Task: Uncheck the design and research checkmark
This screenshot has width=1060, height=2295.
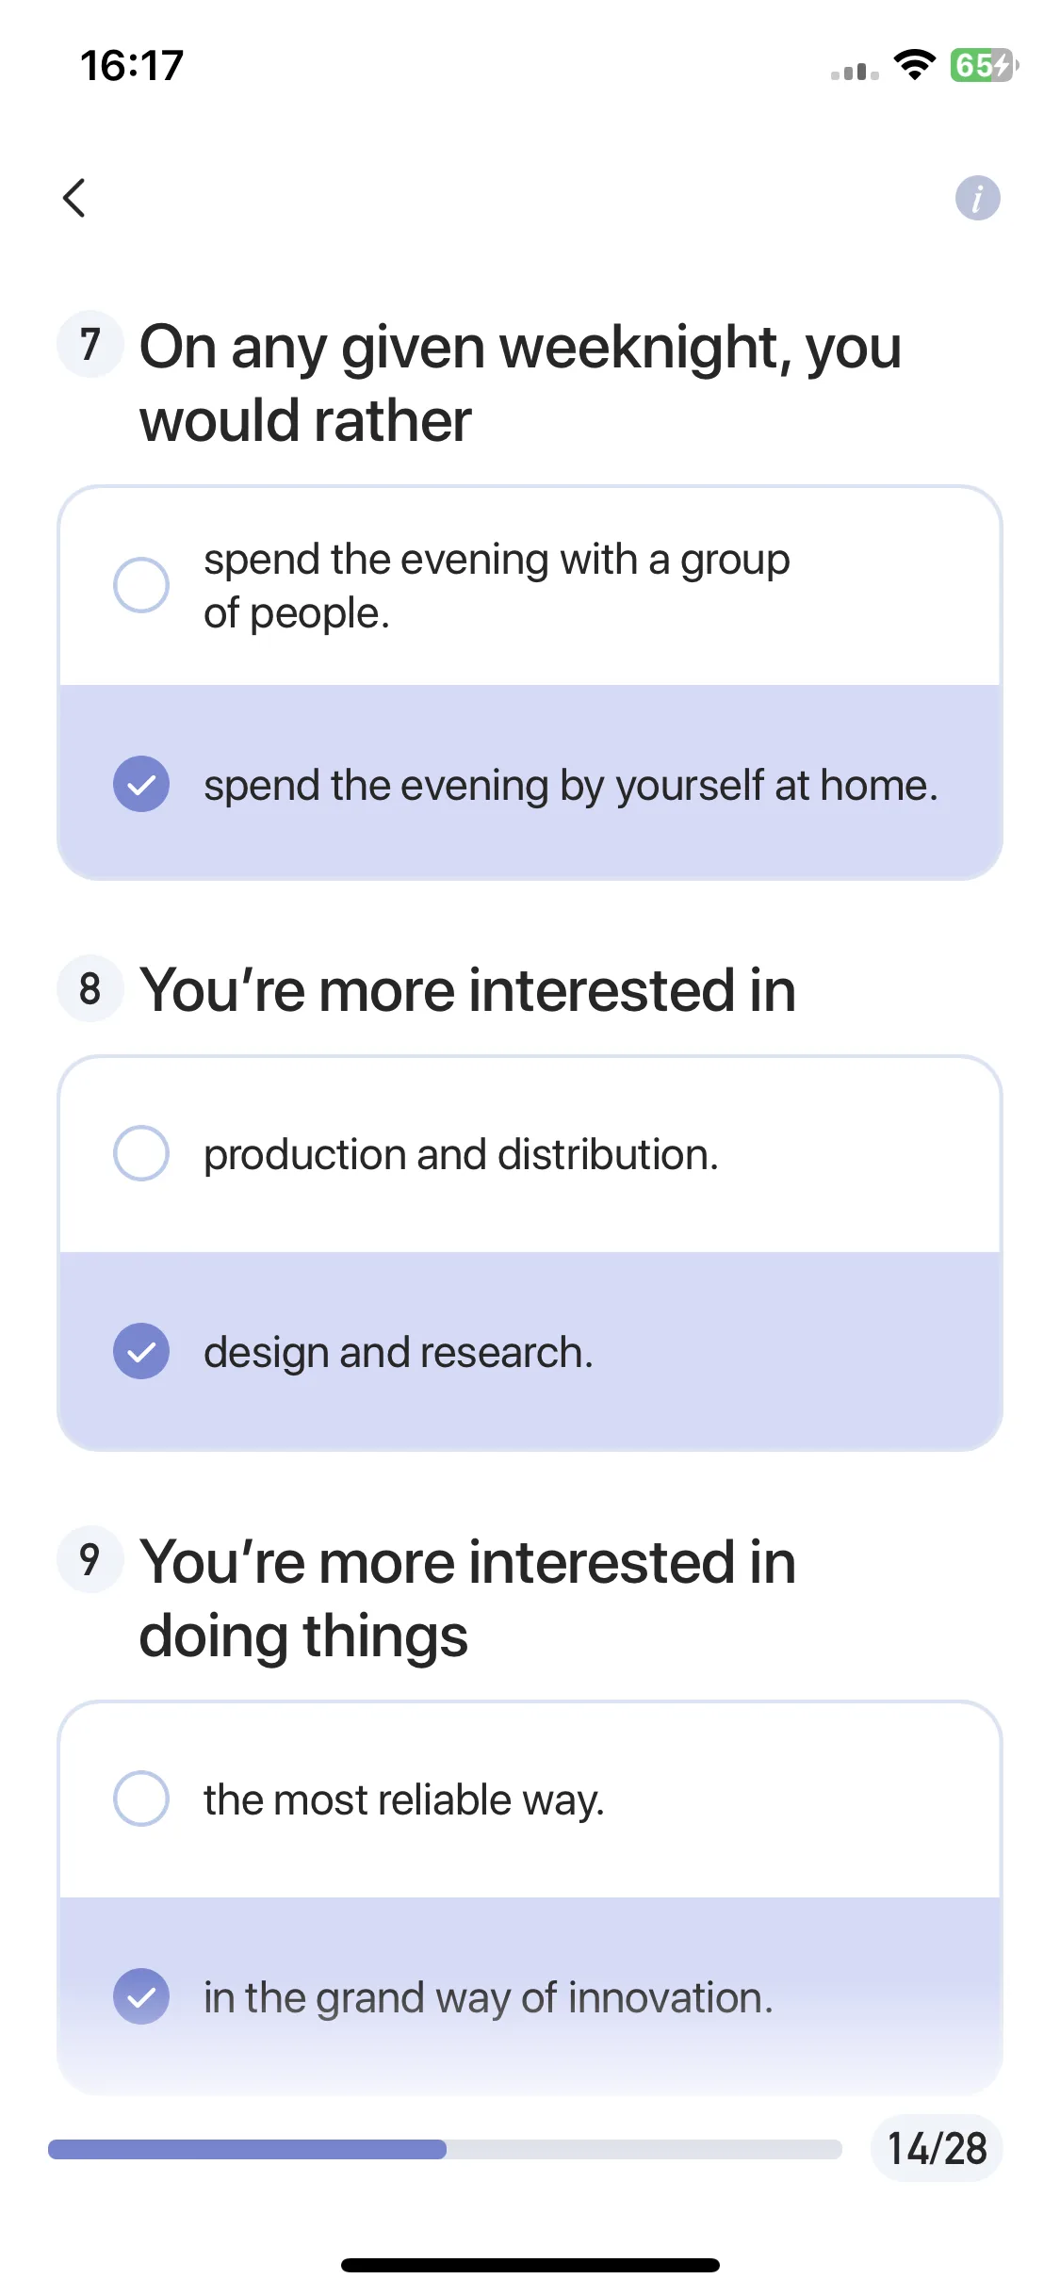Action: coord(141,1351)
